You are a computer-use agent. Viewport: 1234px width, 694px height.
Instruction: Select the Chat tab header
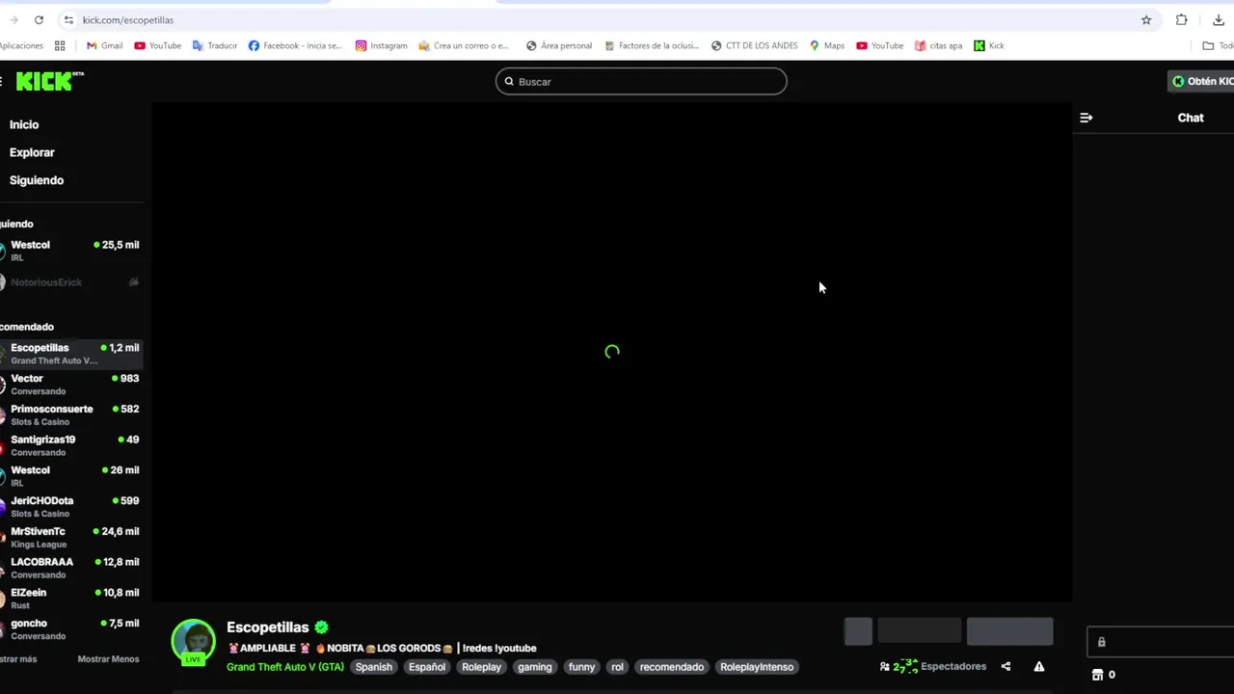[1191, 118]
